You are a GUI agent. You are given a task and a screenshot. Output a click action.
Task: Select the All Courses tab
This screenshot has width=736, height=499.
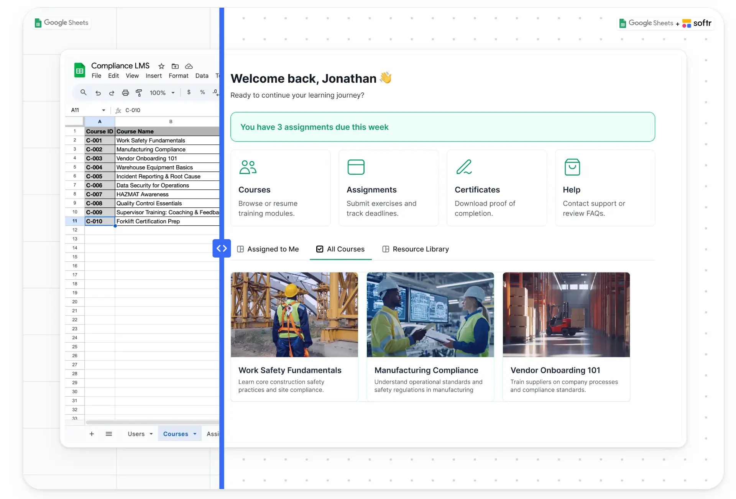click(340, 249)
